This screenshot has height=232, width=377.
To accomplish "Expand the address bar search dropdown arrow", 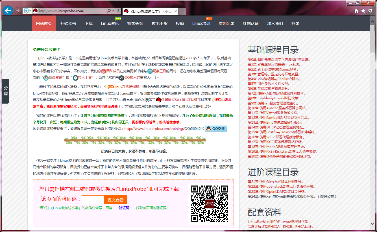I will pyautogui.click(x=113, y=11).
